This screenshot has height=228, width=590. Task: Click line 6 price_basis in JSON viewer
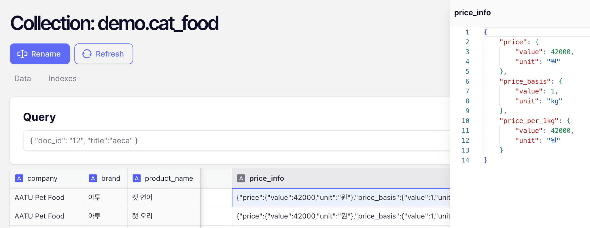click(525, 82)
